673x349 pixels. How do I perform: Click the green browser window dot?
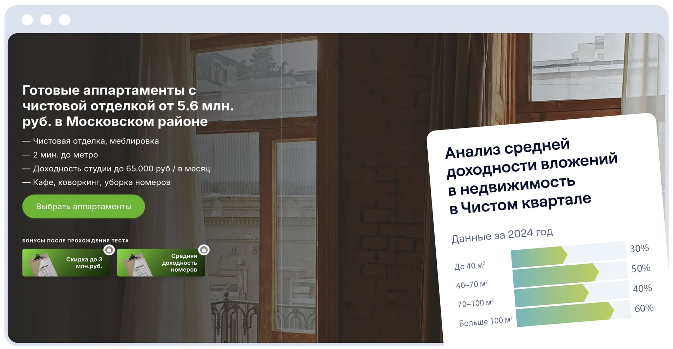point(64,20)
